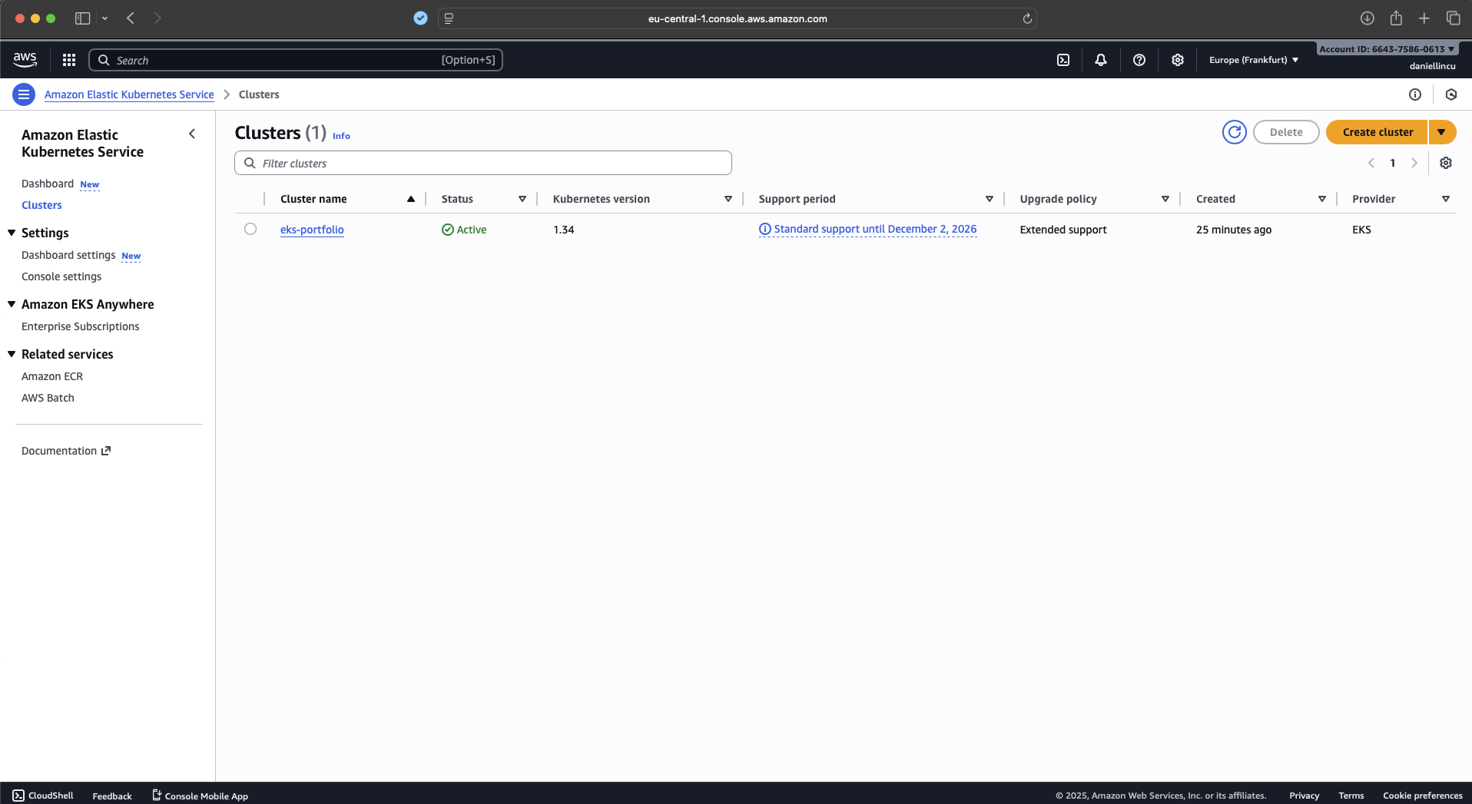Screen dimensions: 1472x804
Task: Open Console settings in the sidebar
Action: coord(61,276)
